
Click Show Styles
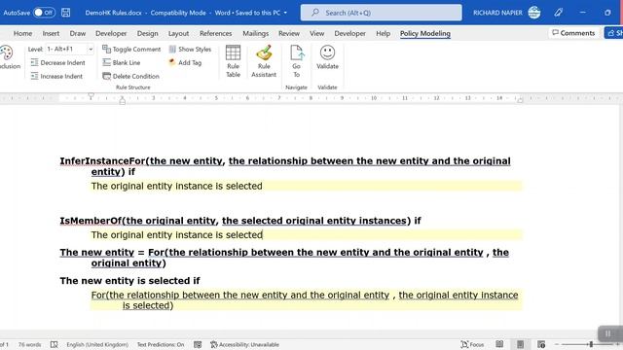[190, 50]
